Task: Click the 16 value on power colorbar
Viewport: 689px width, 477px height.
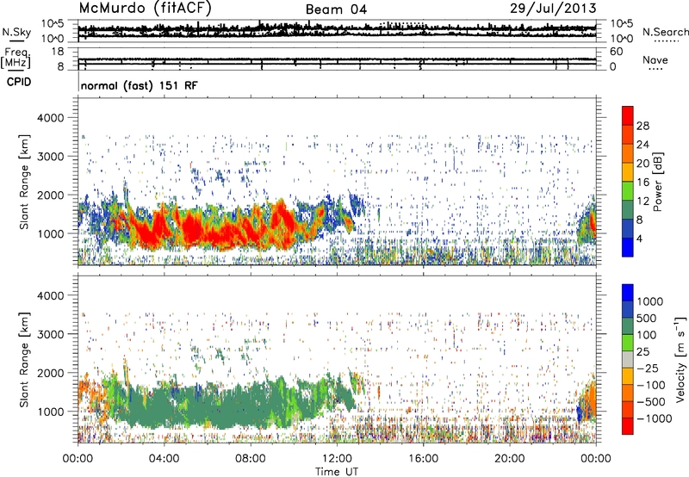Action: click(642, 183)
